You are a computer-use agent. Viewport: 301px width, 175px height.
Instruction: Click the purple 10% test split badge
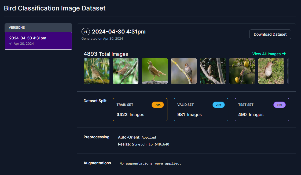[x=279, y=105]
